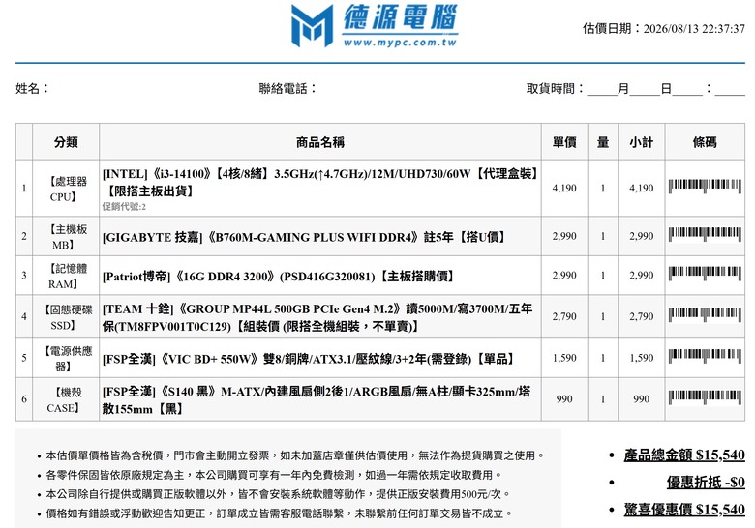Click the 4,190 unit price of the CPU
The height and width of the screenshot is (528, 755).
[x=564, y=188]
